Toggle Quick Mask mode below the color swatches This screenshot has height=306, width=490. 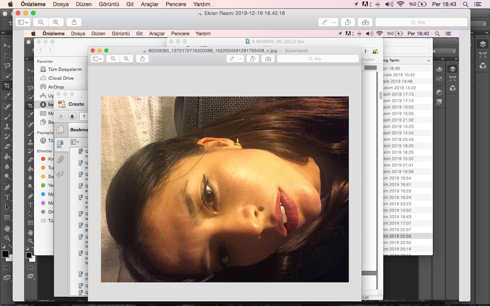[7, 267]
